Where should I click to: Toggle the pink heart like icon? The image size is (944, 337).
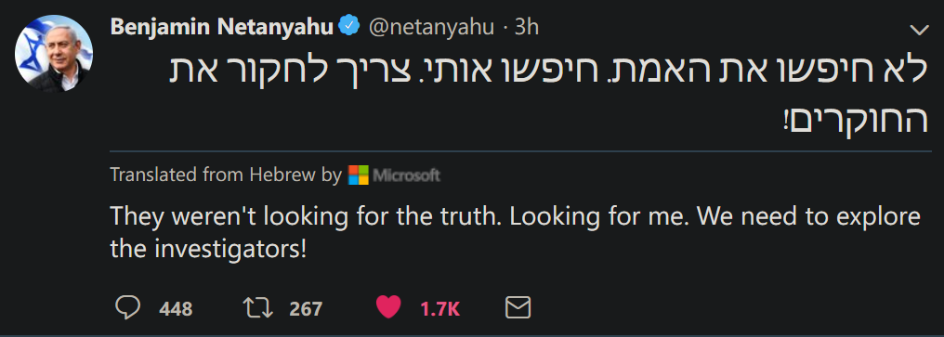tap(388, 308)
